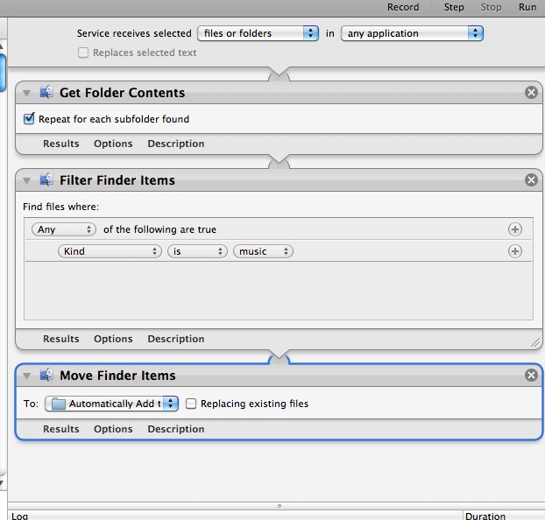Collapse the Move Finder Items action
Screen dimensions: 545x520
pos(27,376)
